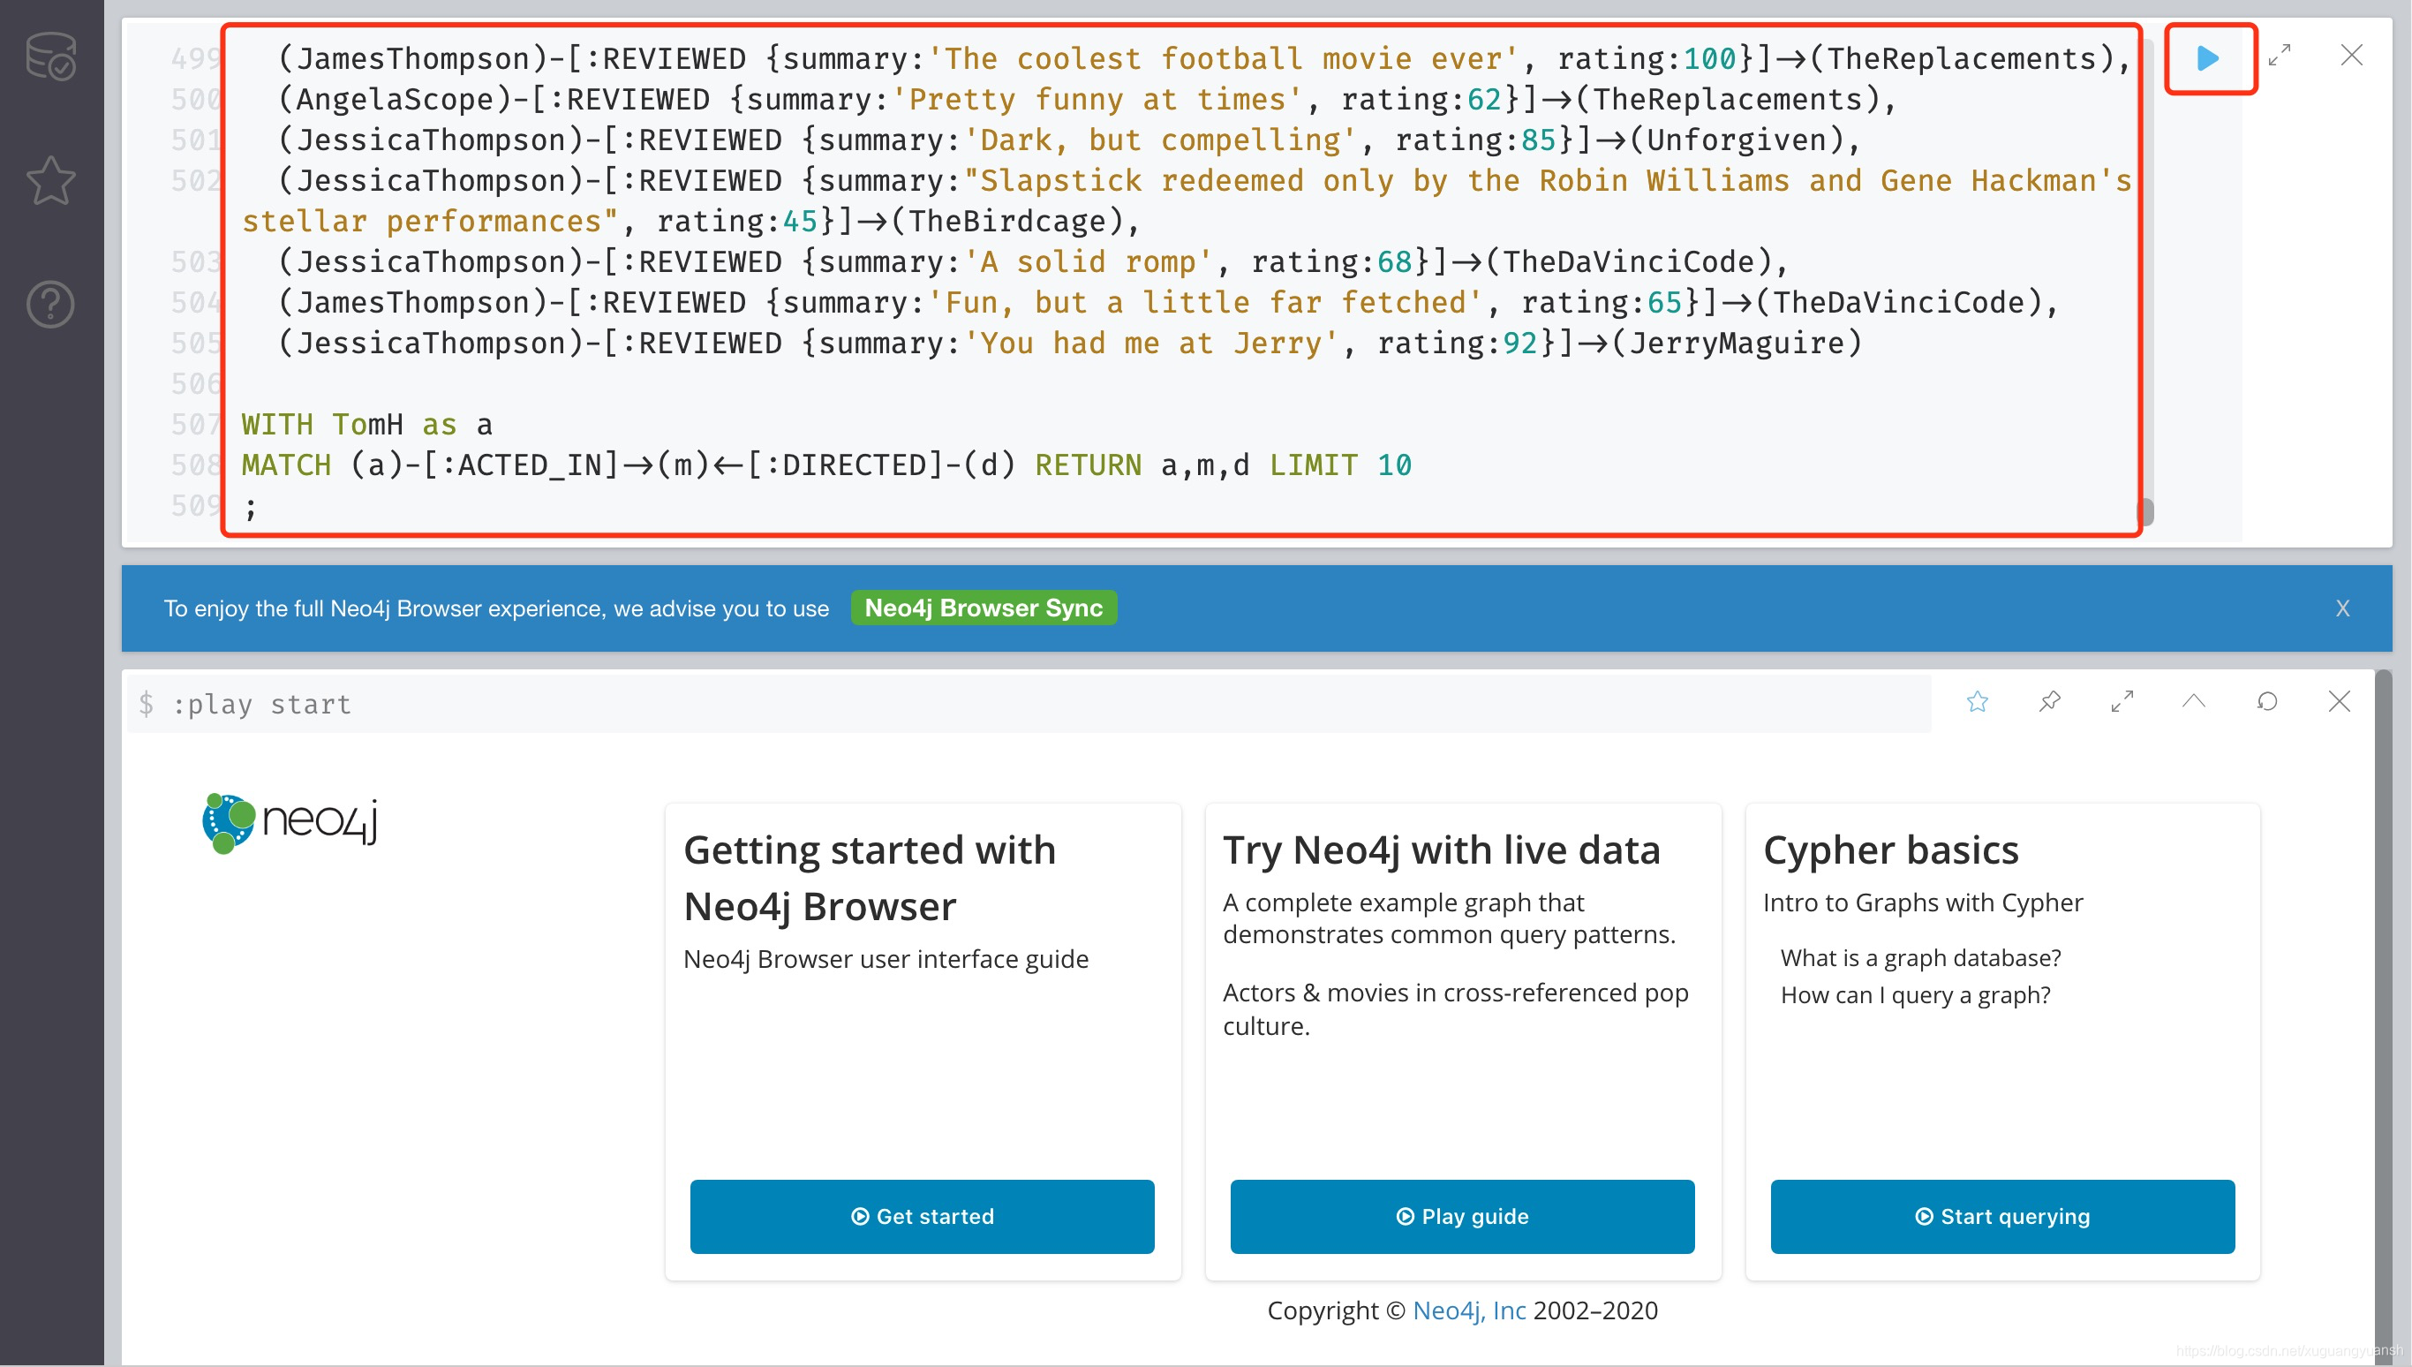
Task: Rerun the :play start command
Action: tap(2267, 701)
